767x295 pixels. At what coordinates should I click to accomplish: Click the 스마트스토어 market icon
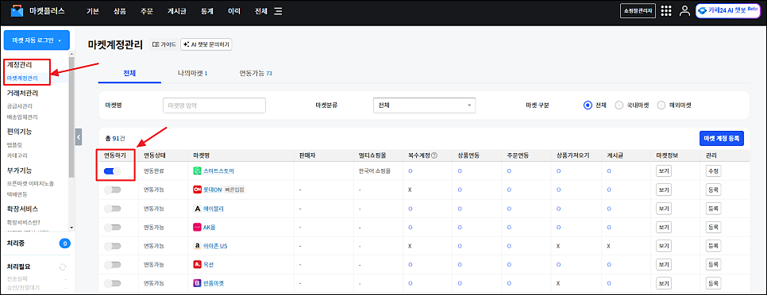point(197,171)
